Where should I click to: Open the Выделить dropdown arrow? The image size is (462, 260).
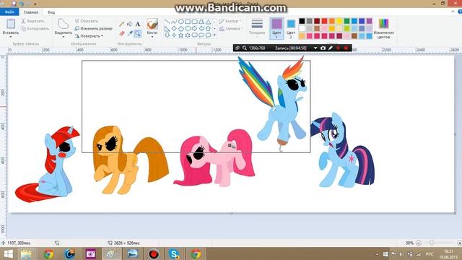(x=63, y=37)
